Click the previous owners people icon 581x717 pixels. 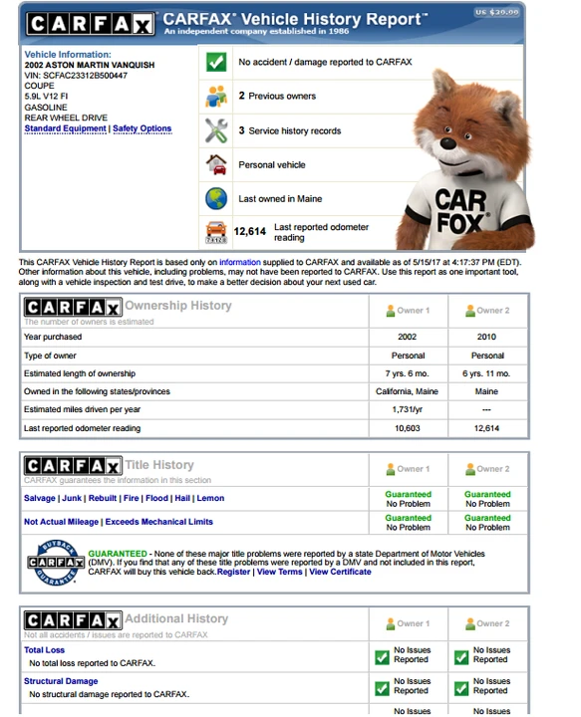click(216, 96)
